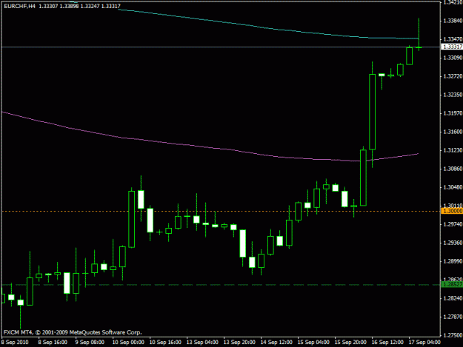Screen dimensions: 463x347
Task: Click the 1.32350 price axis label
Action: pos(453,95)
